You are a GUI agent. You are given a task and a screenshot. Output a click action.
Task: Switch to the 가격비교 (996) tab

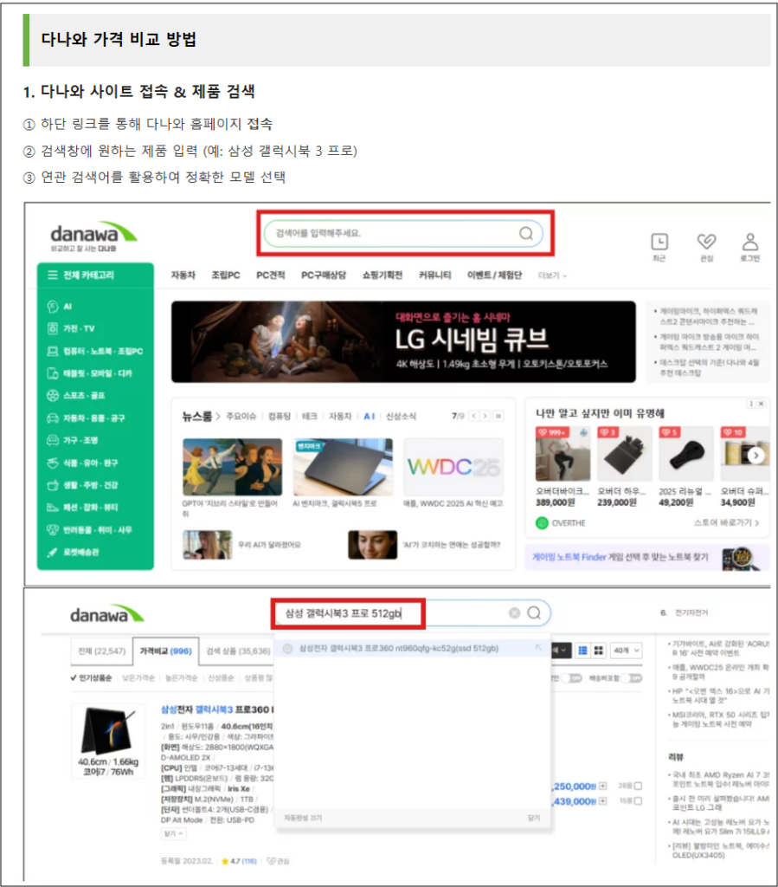[165, 651]
